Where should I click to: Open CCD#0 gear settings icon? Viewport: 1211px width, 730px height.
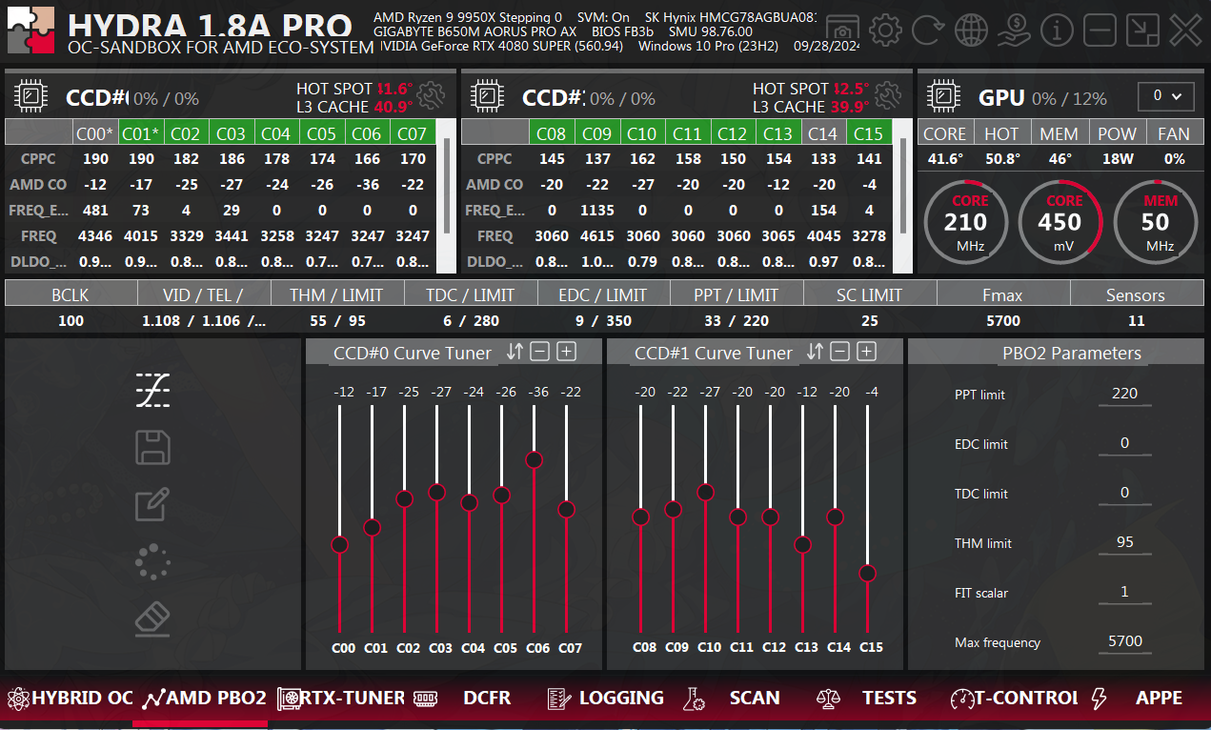coord(432,93)
